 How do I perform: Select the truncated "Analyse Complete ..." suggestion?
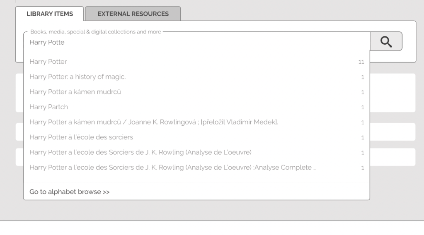173,168
